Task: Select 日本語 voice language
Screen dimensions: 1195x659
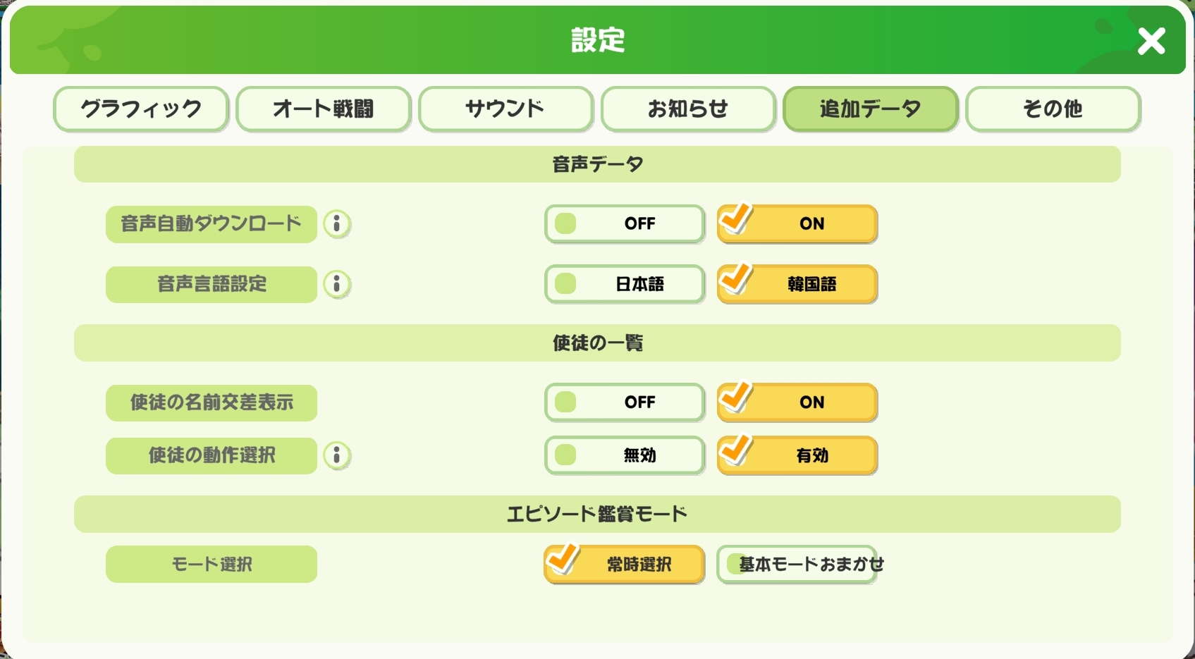Action: coord(624,284)
